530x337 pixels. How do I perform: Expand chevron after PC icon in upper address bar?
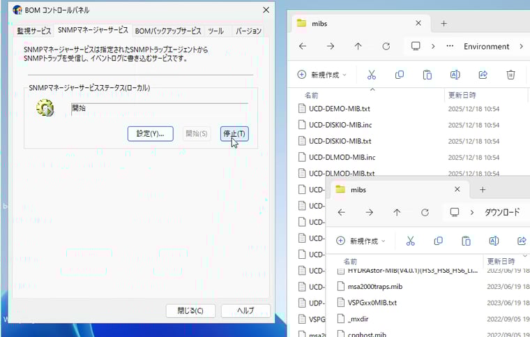point(433,46)
